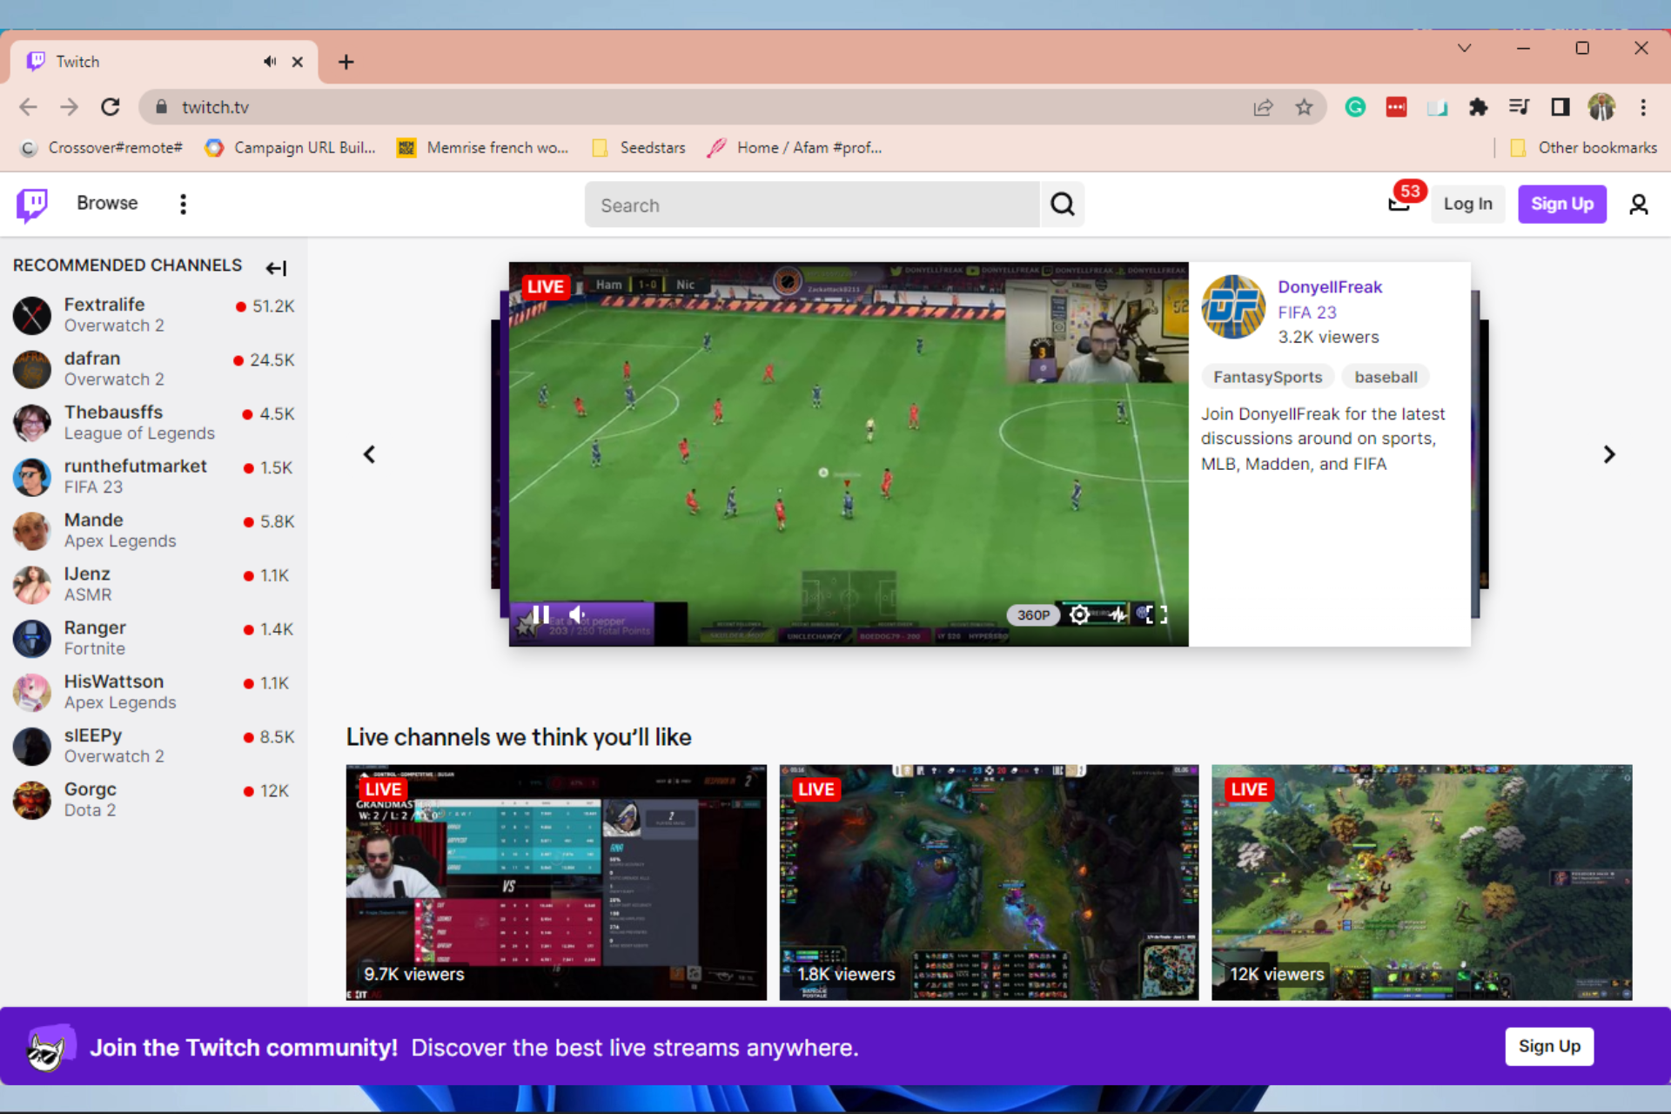Mute the featured stream volume

[577, 614]
